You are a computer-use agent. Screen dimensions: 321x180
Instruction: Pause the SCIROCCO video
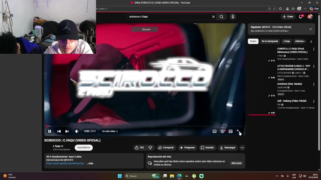coord(50,131)
